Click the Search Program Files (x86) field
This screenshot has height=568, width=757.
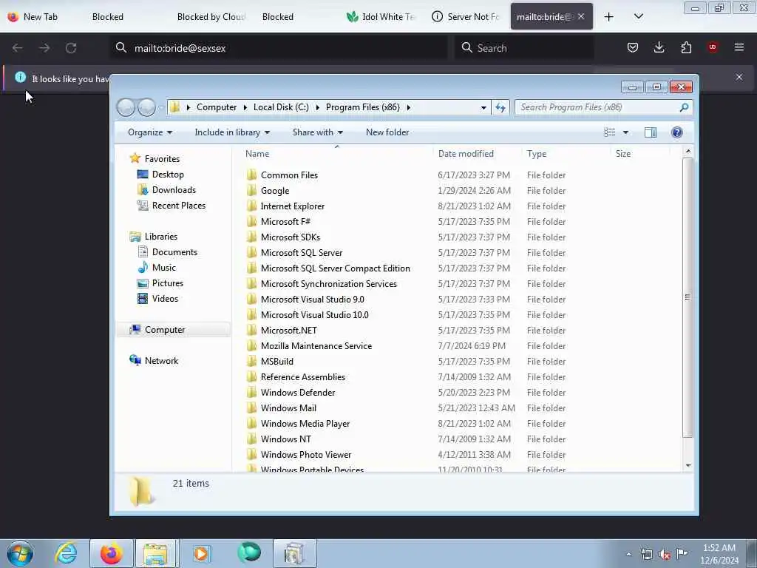603,107
